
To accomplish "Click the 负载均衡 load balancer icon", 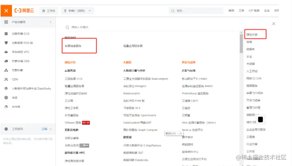I will (x=6, y=70).
